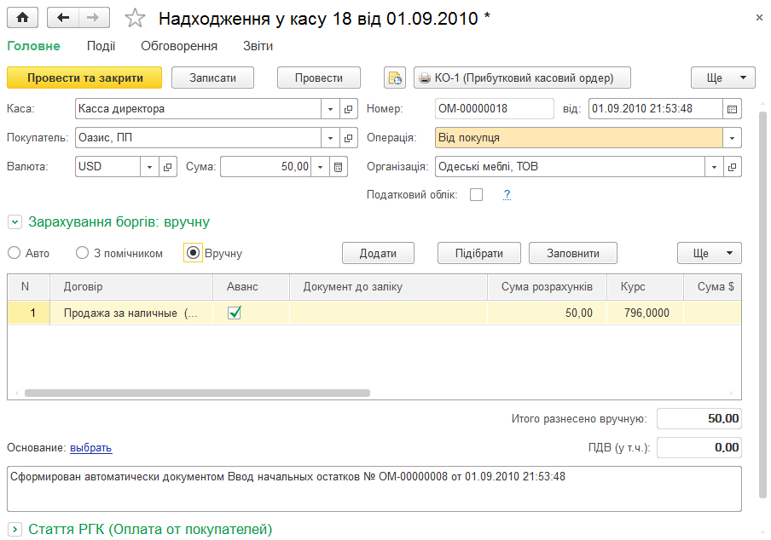Viewport: 771px width, 540px height.
Task: Click Записати button
Action: [212, 78]
